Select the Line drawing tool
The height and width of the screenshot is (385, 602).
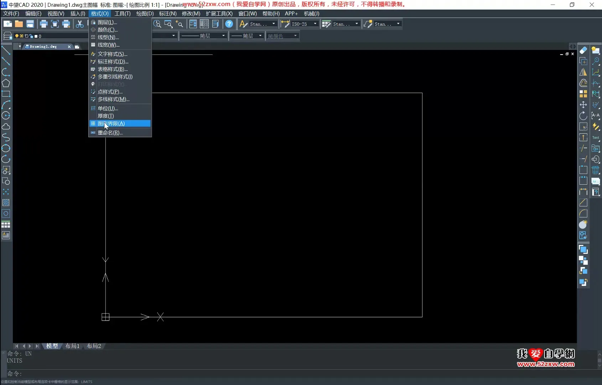pyautogui.click(x=6, y=51)
